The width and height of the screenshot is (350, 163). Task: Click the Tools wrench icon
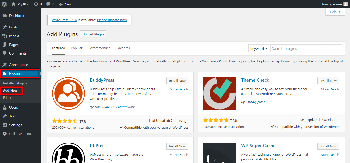pos(5,116)
